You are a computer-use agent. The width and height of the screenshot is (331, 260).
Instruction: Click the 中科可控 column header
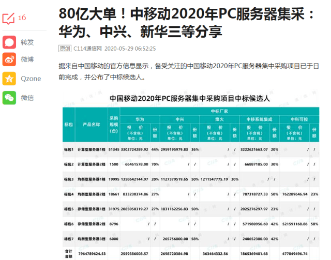[299, 119]
